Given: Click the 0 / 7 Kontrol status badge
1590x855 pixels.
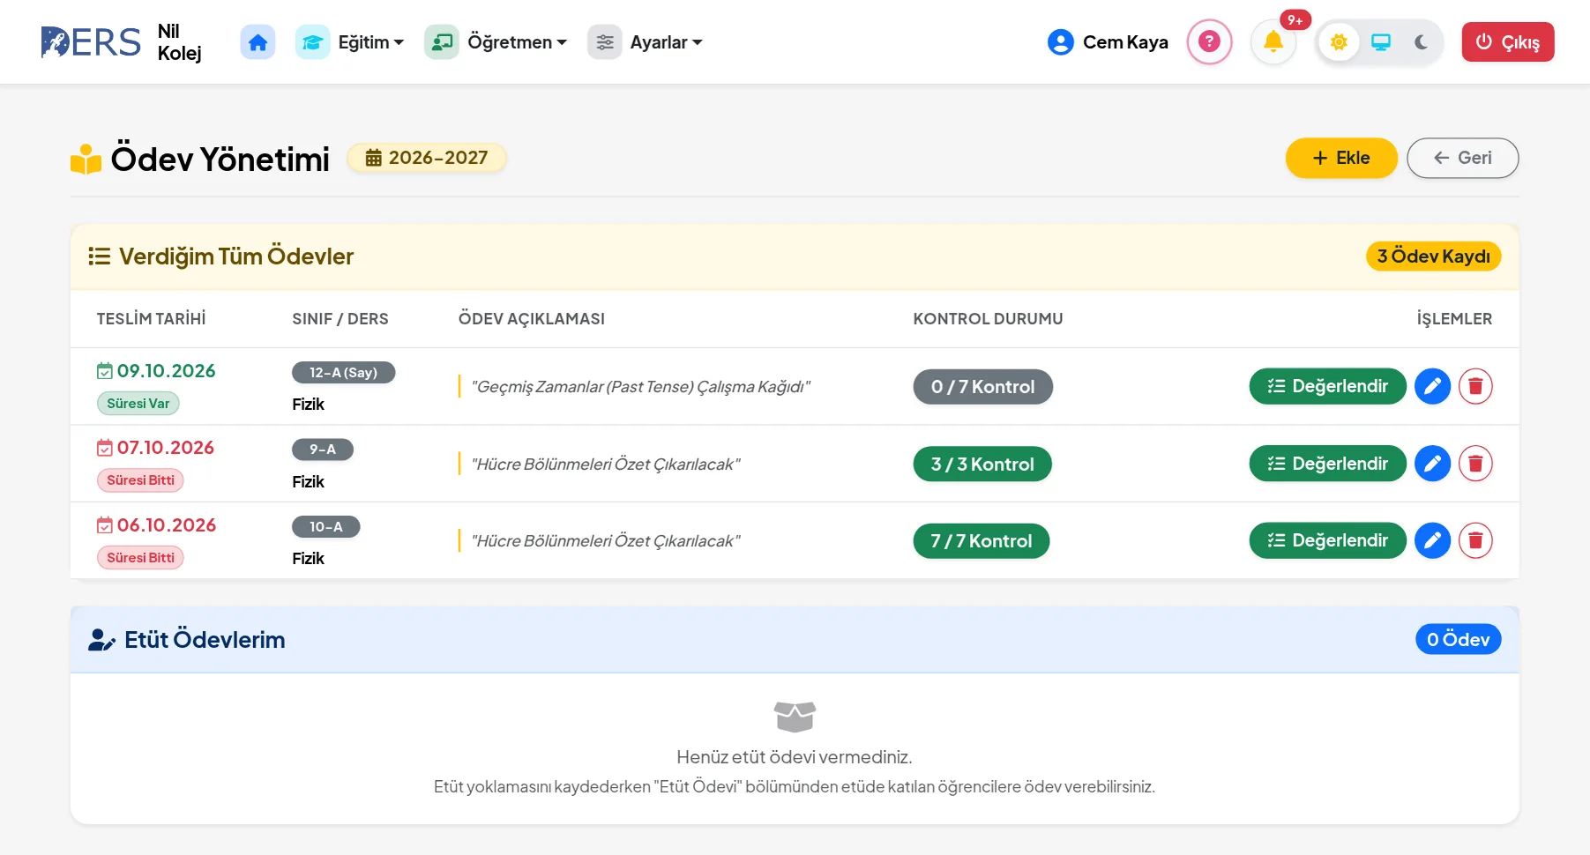Looking at the screenshot, I should 982,387.
